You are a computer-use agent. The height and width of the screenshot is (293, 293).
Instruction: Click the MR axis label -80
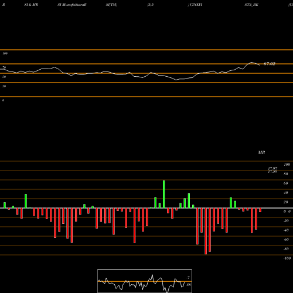coord(286,249)
